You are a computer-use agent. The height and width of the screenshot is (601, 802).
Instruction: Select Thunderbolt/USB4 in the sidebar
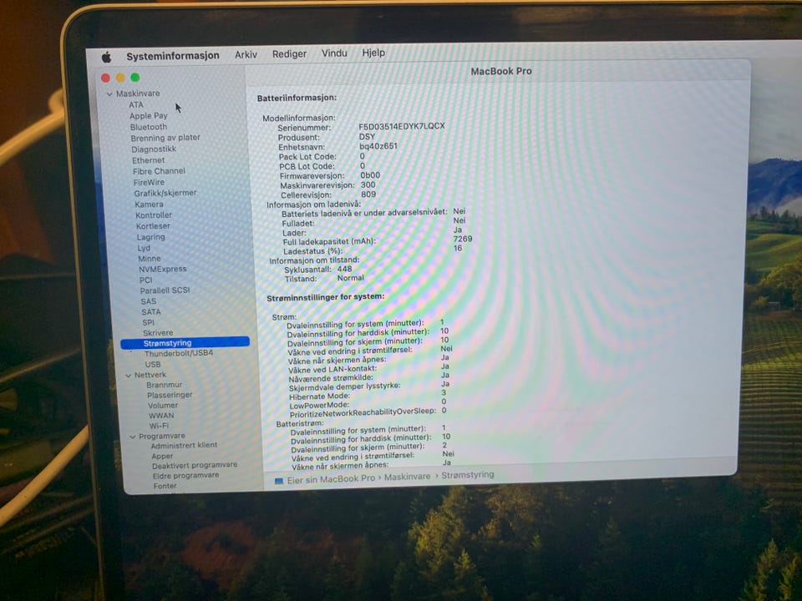click(x=179, y=353)
